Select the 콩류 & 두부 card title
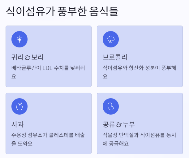This screenshot has width=189, height=158. pyautogui.click(x=119, y=124)
